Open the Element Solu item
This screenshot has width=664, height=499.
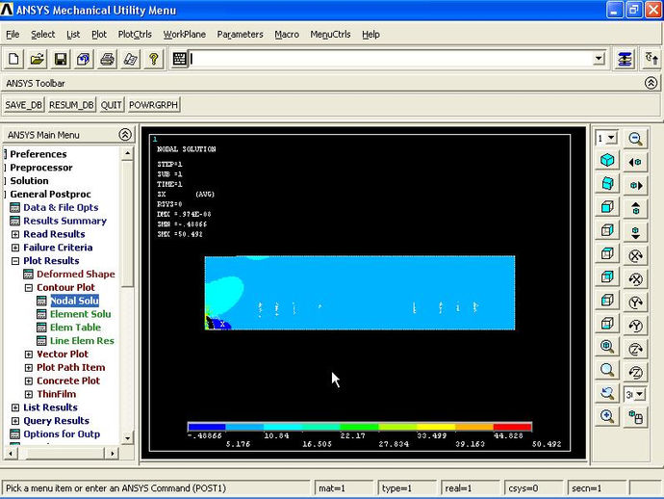point(81,314)
